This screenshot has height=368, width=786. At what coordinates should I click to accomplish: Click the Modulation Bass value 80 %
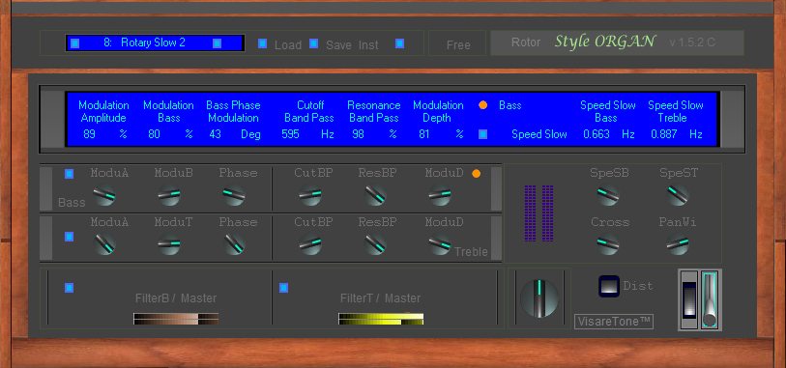[170, 134]
